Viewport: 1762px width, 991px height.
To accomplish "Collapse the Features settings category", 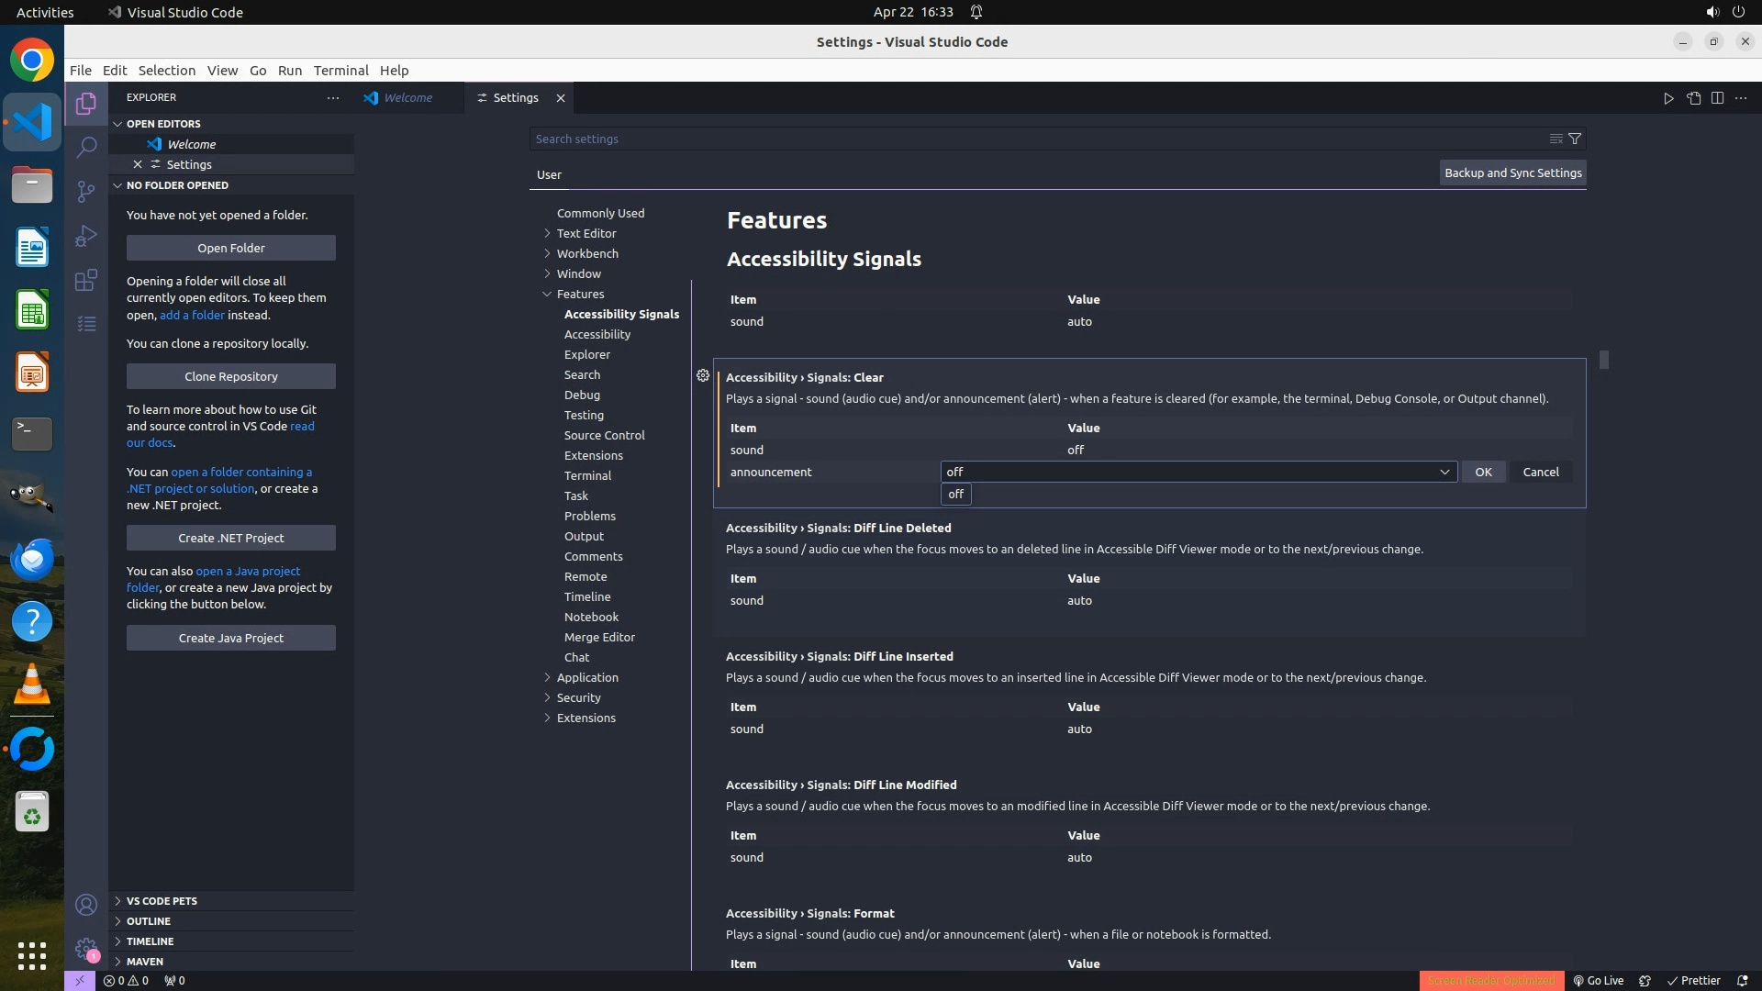I will (580, 294).
